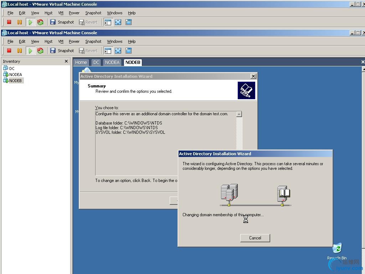Viewport: 365px width, 274px height.
Task: Open the File menu in the front console
Action: (x=10, y=41)
